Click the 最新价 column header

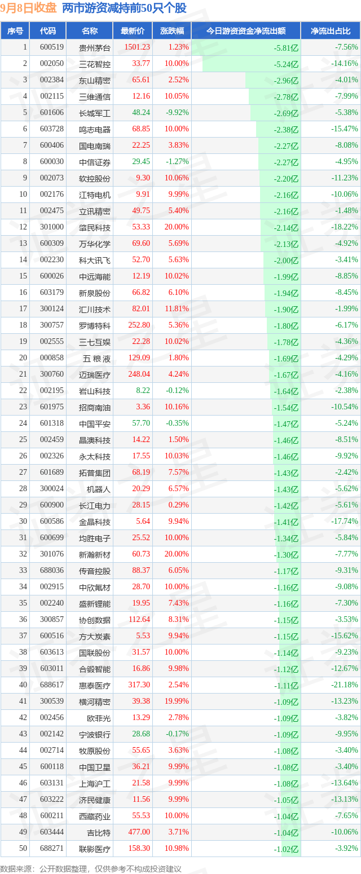click(133, 31)
